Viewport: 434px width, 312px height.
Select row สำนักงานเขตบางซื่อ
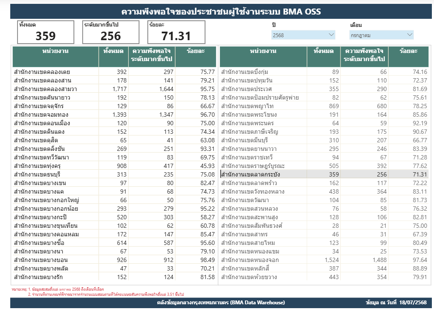pos(114,243)
